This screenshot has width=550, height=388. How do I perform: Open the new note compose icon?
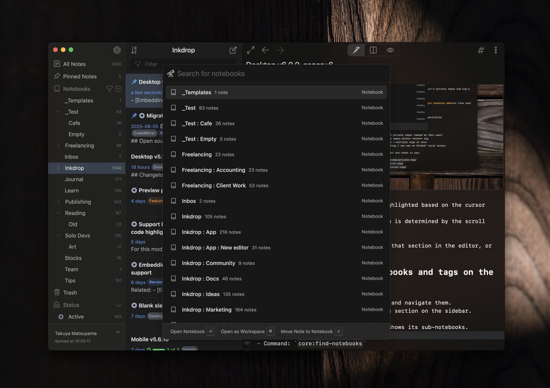pos(233,50)
